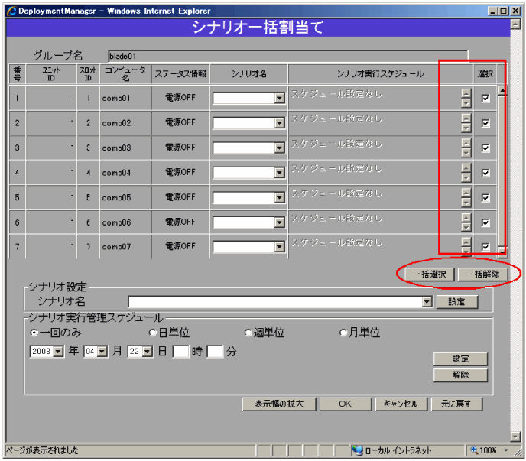Viewport: 526px width, 461px height.
Task: Click the 表示幅の拡大 button
Action: (x=279, y=404)
